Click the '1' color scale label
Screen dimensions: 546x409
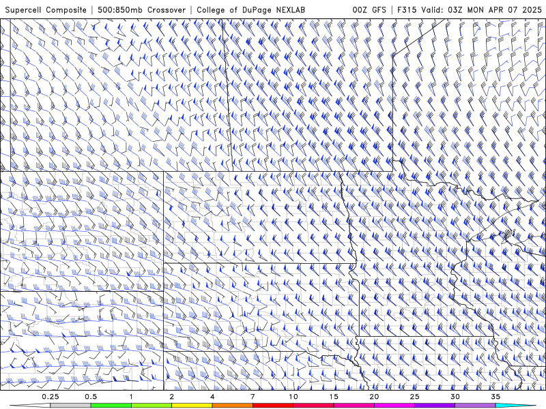(131, 397)
